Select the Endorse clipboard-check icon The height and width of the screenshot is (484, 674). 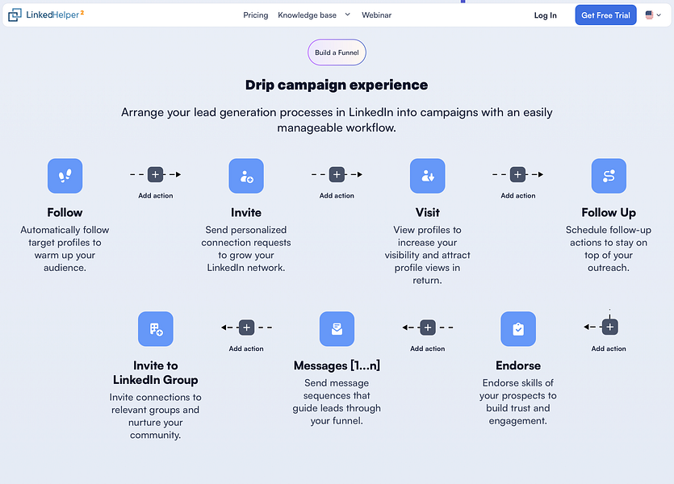[518, 328]
